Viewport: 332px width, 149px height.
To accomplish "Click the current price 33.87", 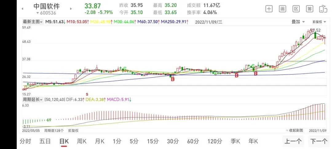I will pos(93,6).
